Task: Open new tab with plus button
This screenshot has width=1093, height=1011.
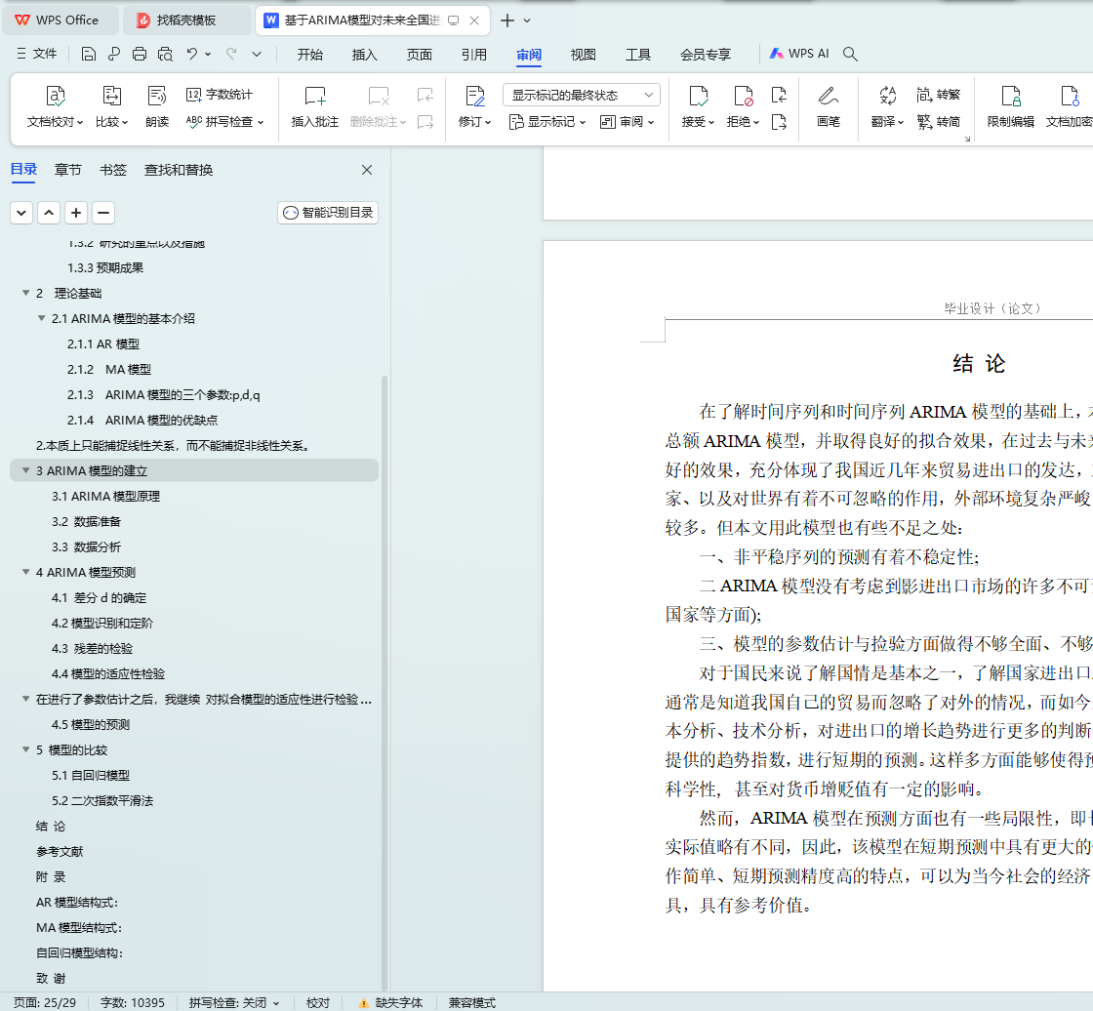Action: (x=507, y=20)
